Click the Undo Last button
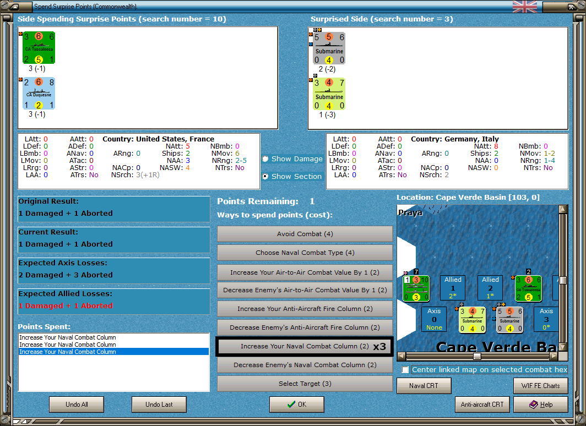Viewport: 586px width, 426px height. [159, 405]
